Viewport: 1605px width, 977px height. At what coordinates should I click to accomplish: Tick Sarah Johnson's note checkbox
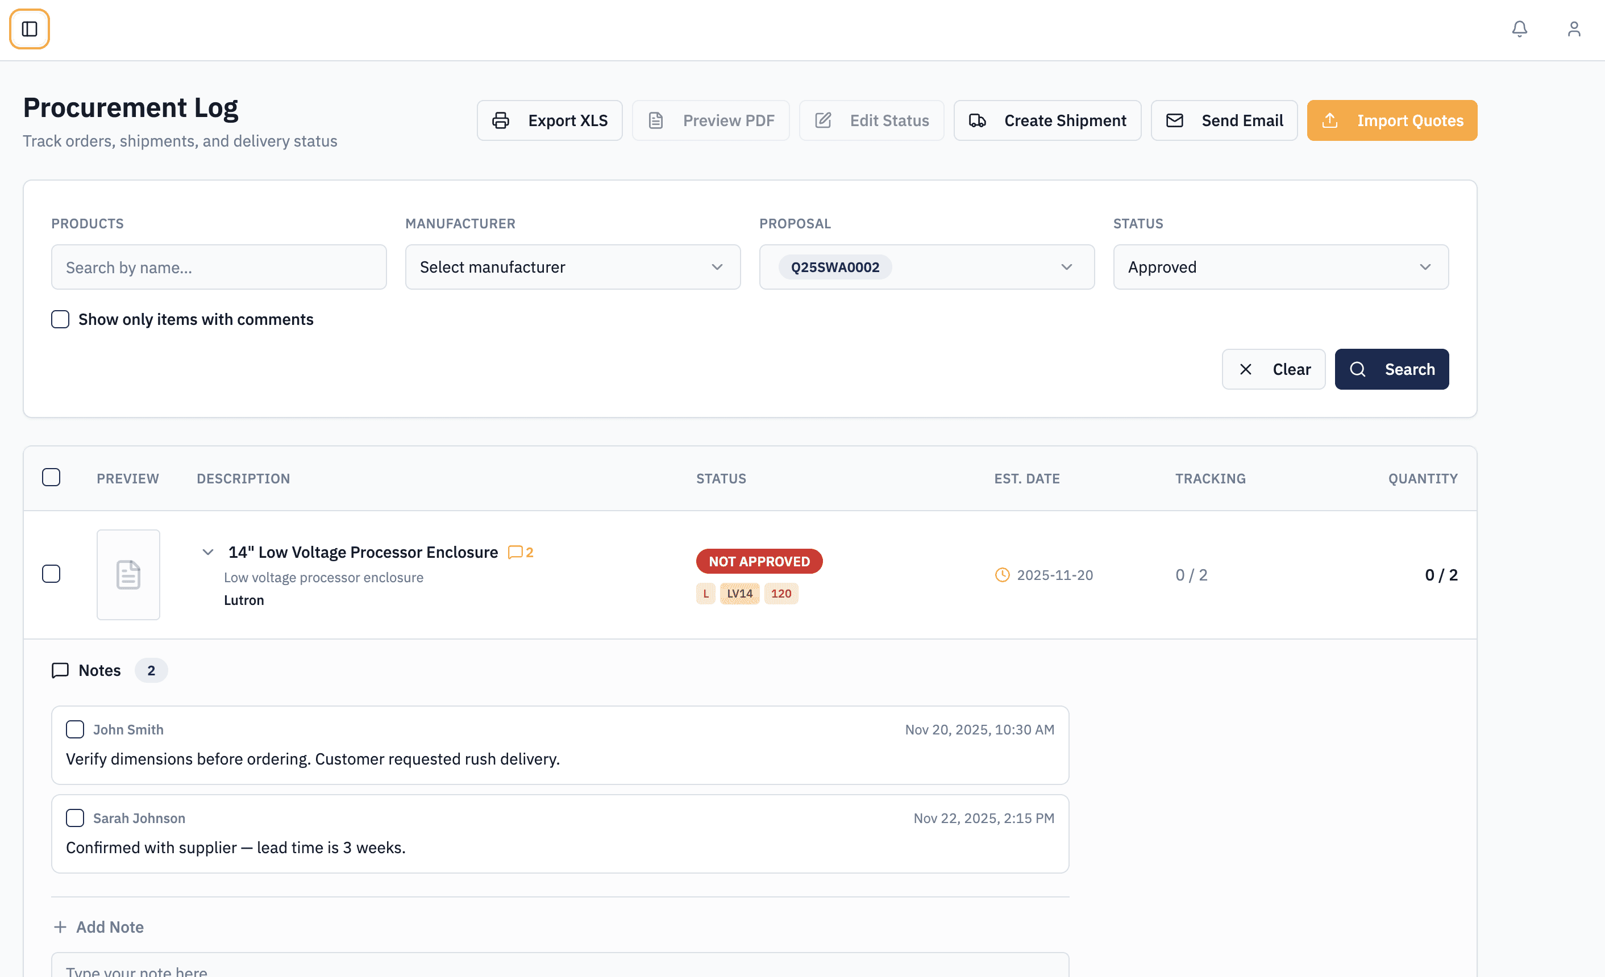pyautogui.click(x=75, y=818)
